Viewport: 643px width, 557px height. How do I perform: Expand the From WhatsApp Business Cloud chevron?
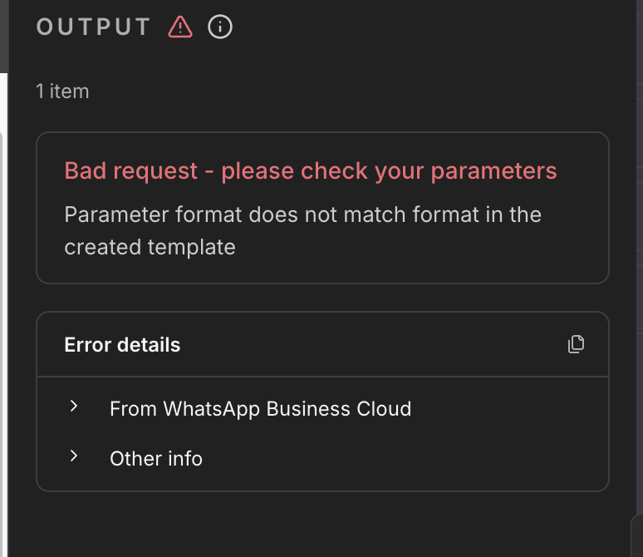pos(74,407)
